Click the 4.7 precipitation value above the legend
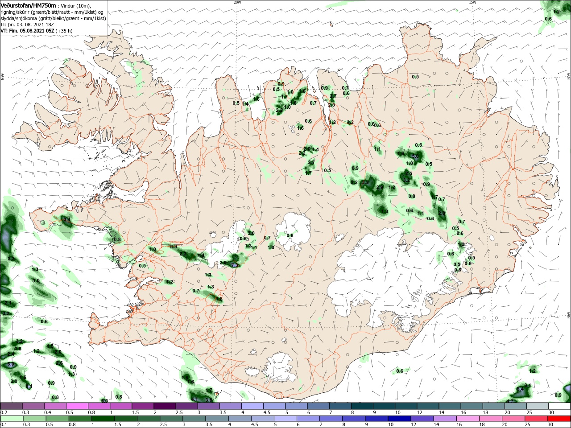This screenshot has width=571, height=428. (x=510, y=401)
